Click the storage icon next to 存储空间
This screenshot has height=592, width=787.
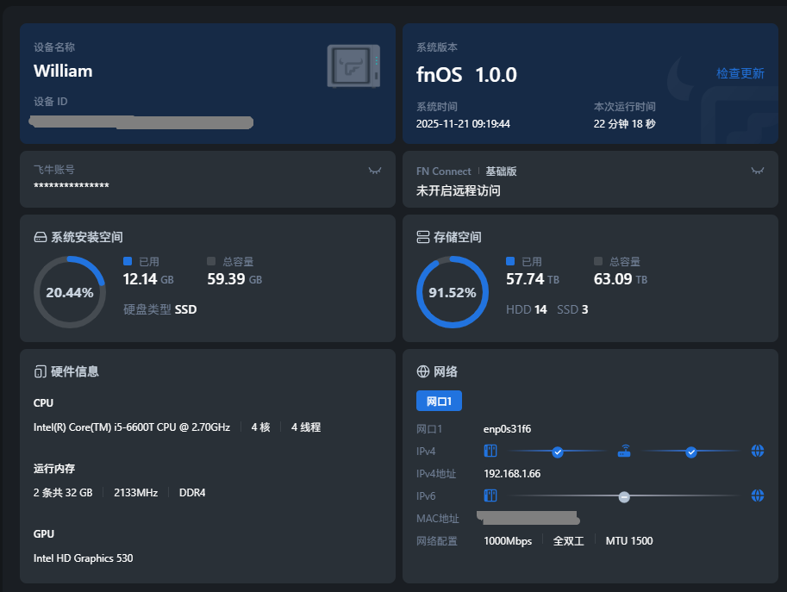[x=422, y=237]
